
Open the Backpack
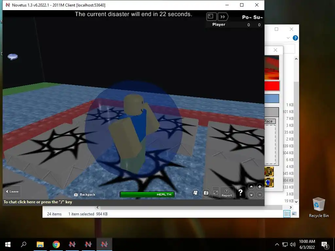[88, 194]
